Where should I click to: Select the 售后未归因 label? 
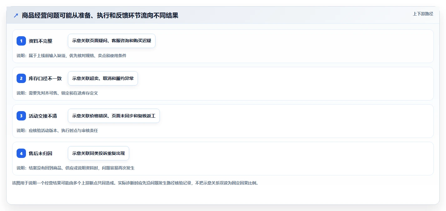click(40, 153)
